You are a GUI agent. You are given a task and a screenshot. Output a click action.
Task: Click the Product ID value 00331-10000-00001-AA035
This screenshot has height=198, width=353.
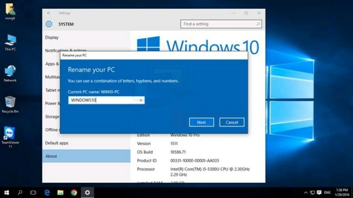(x=195, y=161)
